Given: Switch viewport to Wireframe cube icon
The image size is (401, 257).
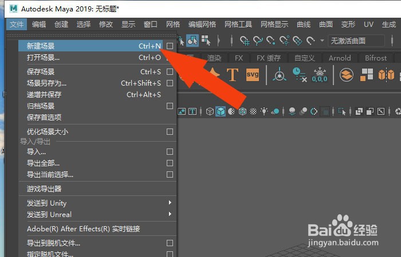Looking at the screenshot, I should pos(210,111).
